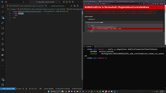Expand the migrate breadcrumb folder
The image size is (166, 93).
(x=13, y=9)
